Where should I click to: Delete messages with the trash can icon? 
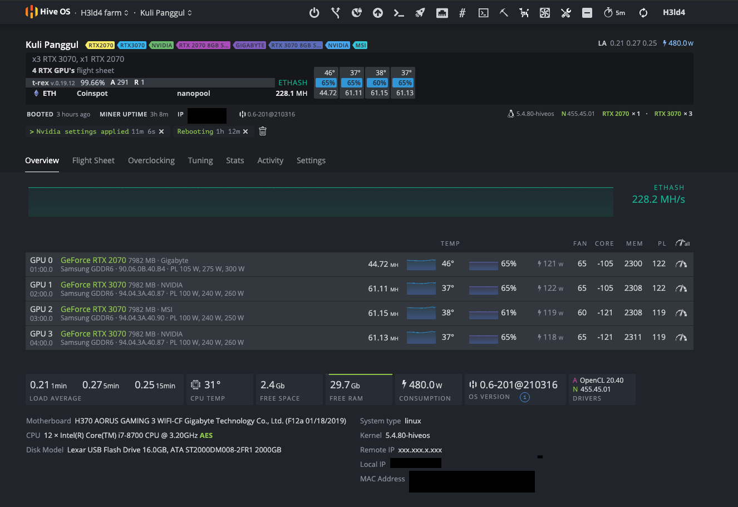point(263,131)
